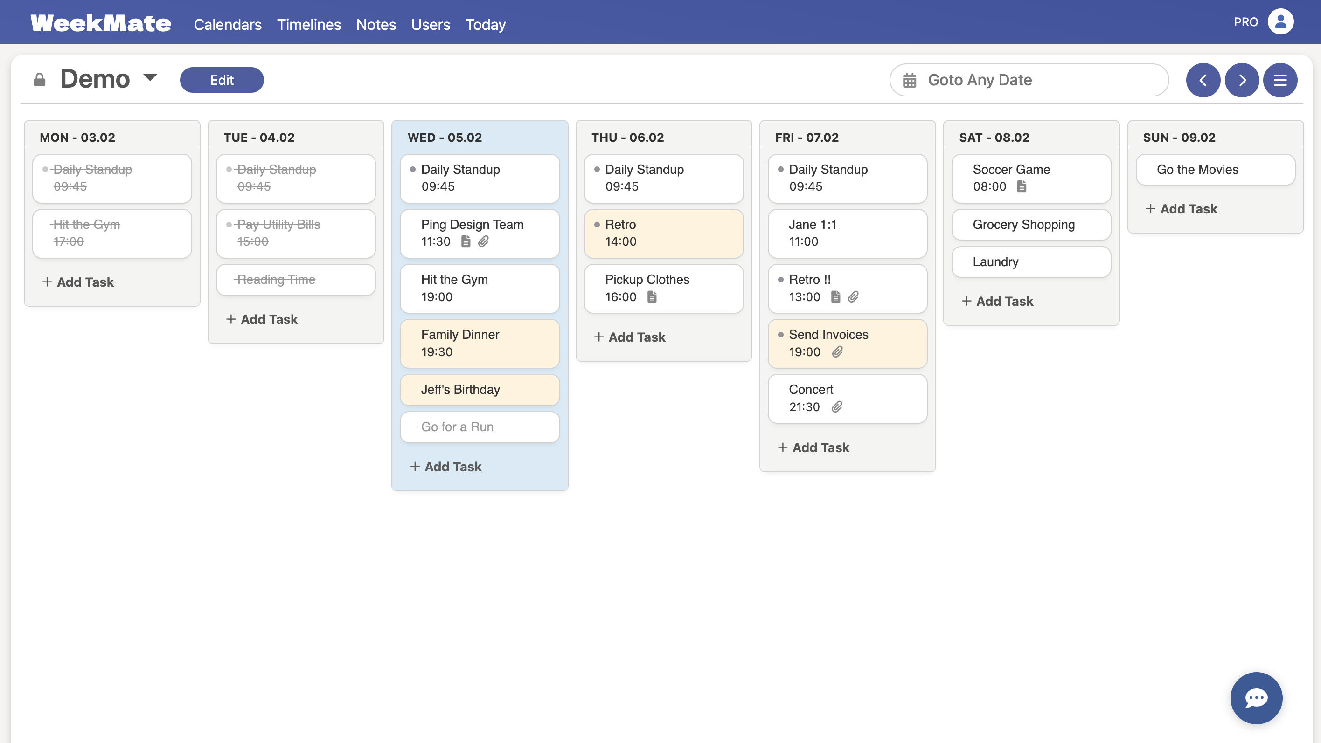Open the Go the Movies task
Viewport: 1321px width, 743px height.
coord(1216,170)
